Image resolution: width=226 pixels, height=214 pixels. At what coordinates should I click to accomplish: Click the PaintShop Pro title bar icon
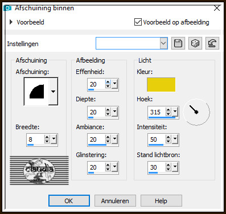click(8, 8)
